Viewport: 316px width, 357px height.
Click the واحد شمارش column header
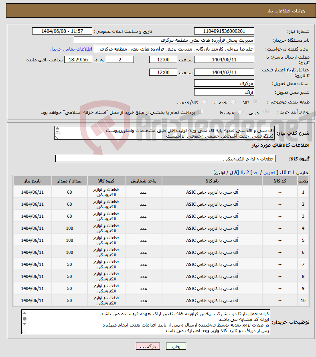pos(144,181)
